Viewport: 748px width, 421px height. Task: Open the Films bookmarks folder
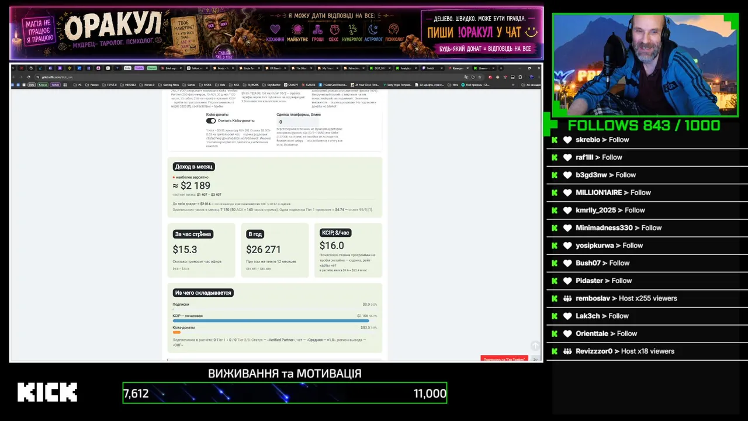pos(452,85)
